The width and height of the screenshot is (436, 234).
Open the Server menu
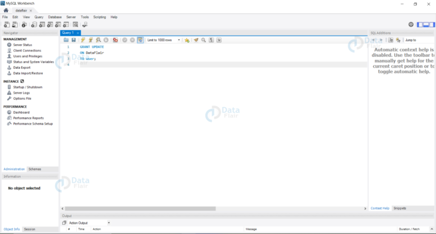click(x=71, y=17)
